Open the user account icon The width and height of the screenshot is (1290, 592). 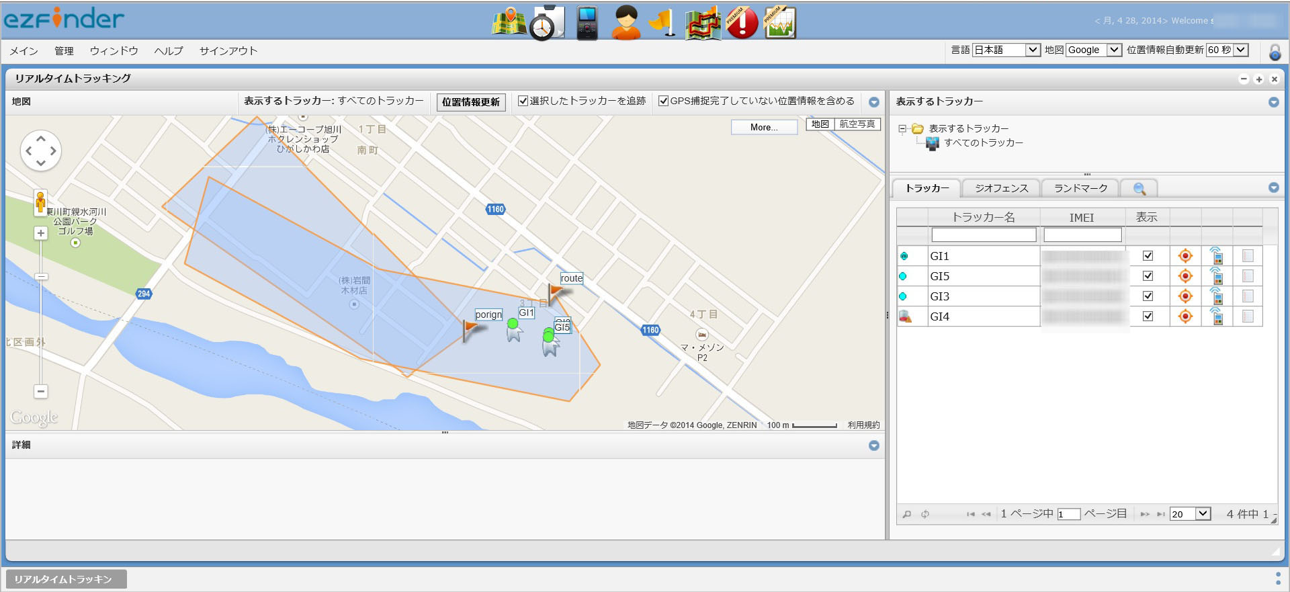coord(626,23)
